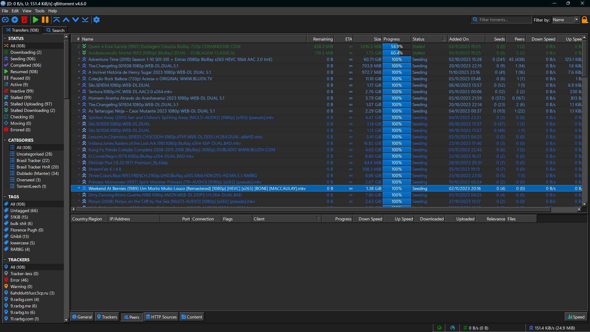Click the orange lock UI icon
The height and width of the screenshot is (332, 590).
[x=584, y=20]
